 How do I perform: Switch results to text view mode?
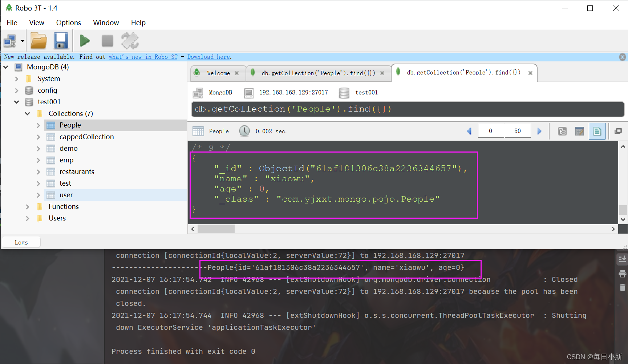[597, 131]
